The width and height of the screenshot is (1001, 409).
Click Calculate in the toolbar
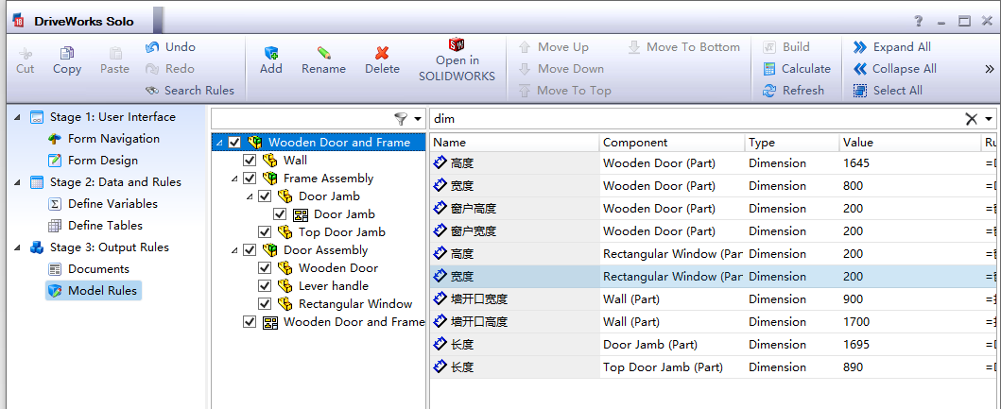coord(797,69)
